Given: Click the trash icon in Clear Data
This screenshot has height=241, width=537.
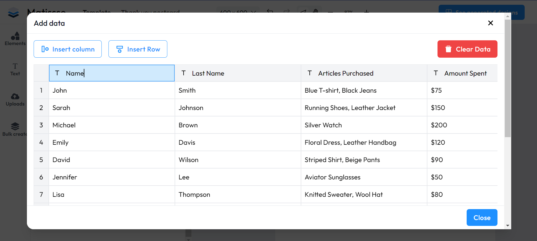Looking at the screenshot, I should pos(448,49).
